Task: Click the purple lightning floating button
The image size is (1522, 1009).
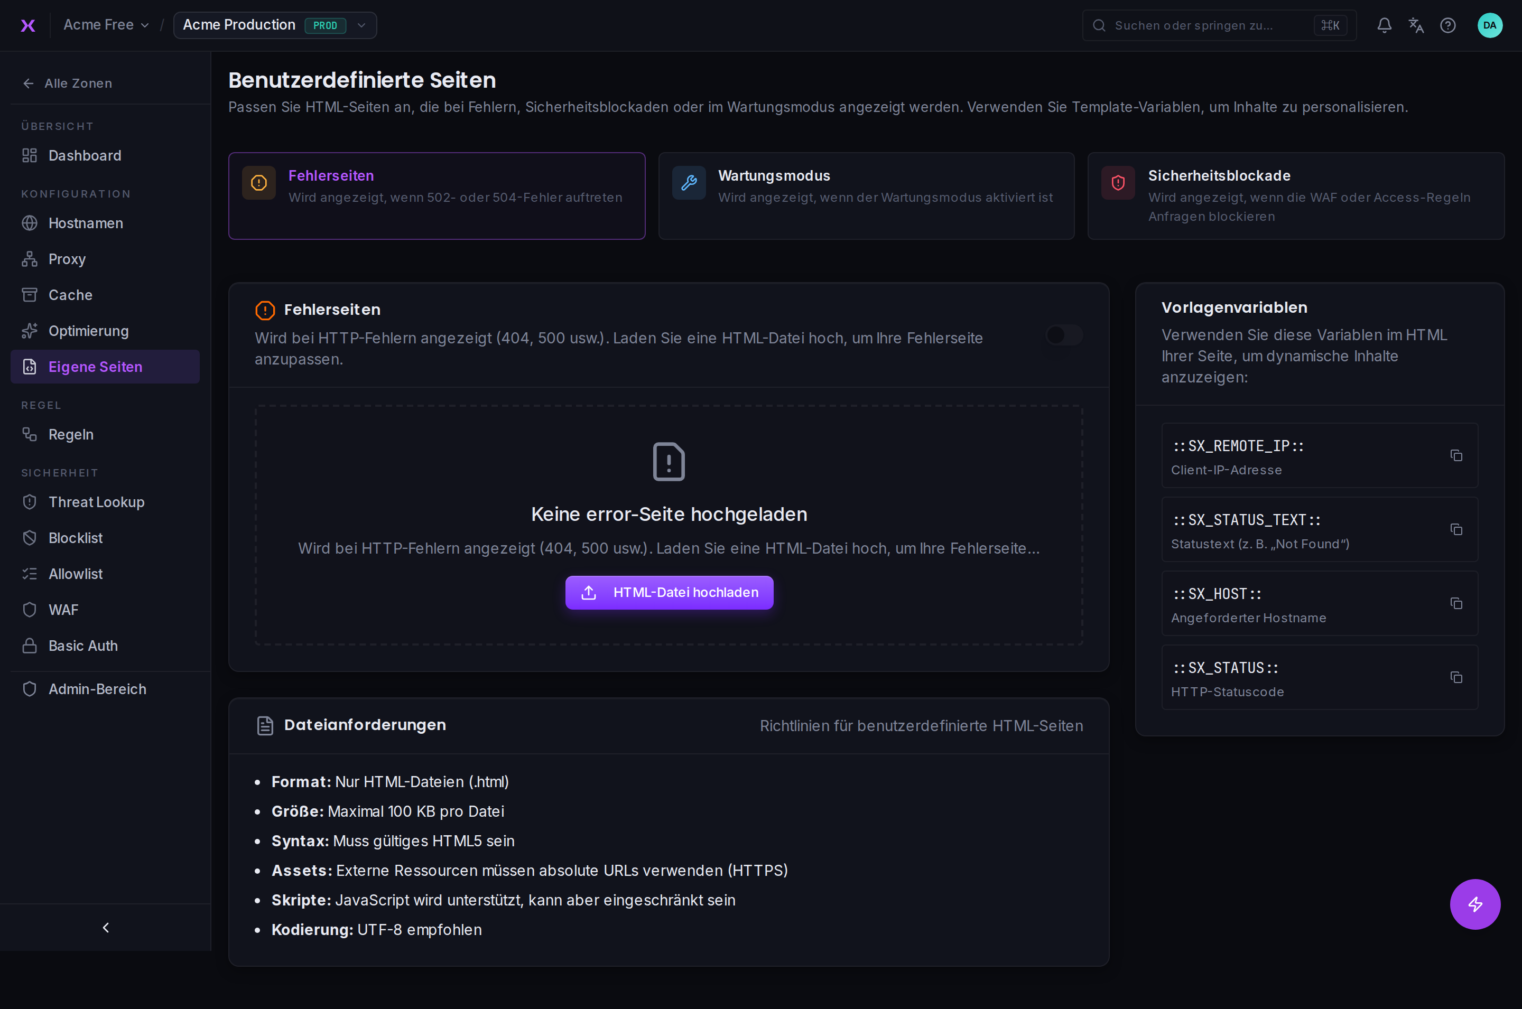Action: [x=1475, y=904]
